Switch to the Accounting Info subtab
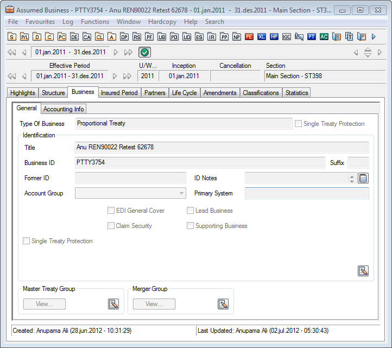 [x=64, y=109]
